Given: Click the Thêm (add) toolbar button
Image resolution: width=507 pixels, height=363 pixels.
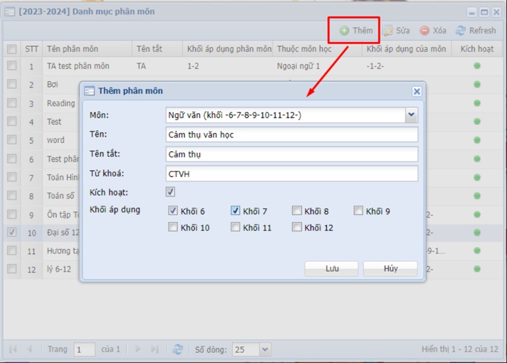Looking at the screenshot, I should tap(356, 30).
